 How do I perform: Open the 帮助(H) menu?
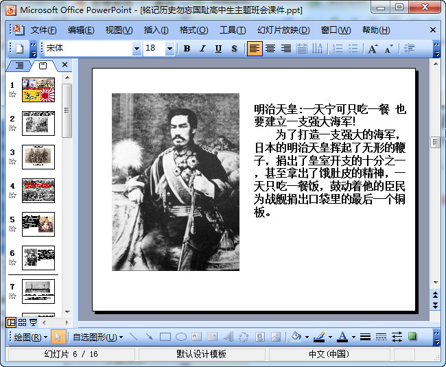pyautogui.click(x=376, y=30)
